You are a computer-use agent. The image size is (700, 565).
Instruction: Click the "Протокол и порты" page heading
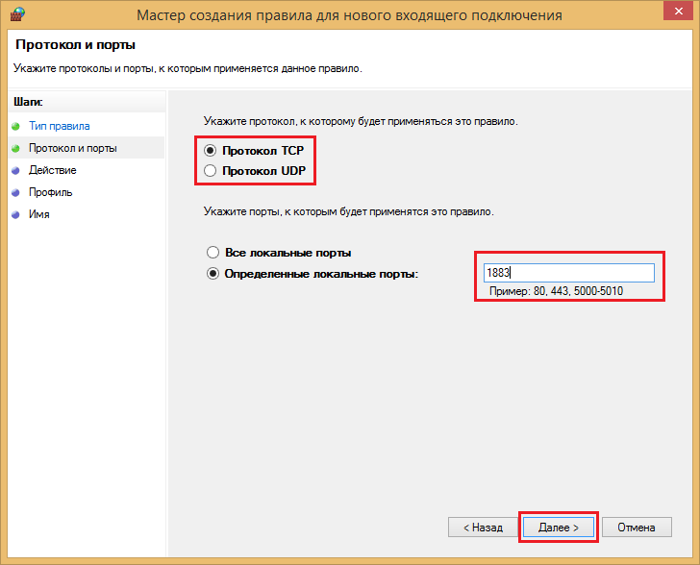coord(75,45)
